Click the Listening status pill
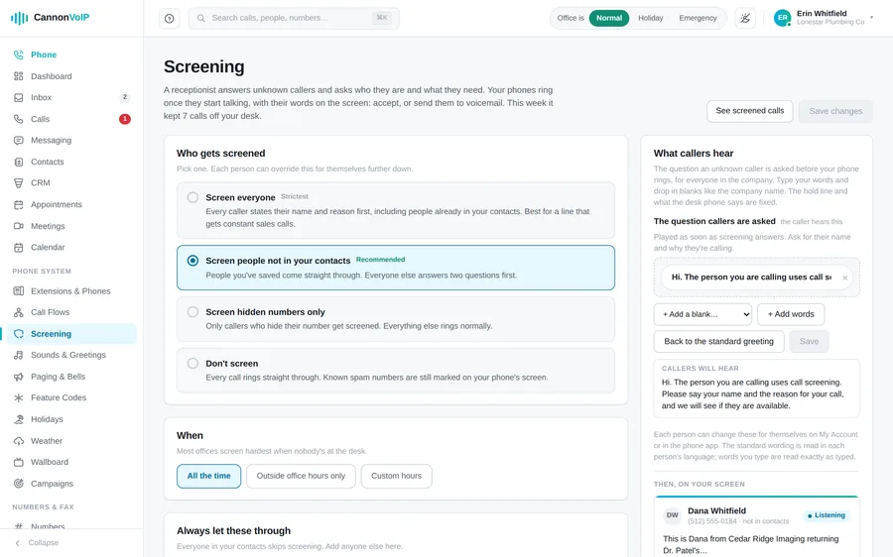Viewport: 893px width, 557px height. click(x=826, y=515)
